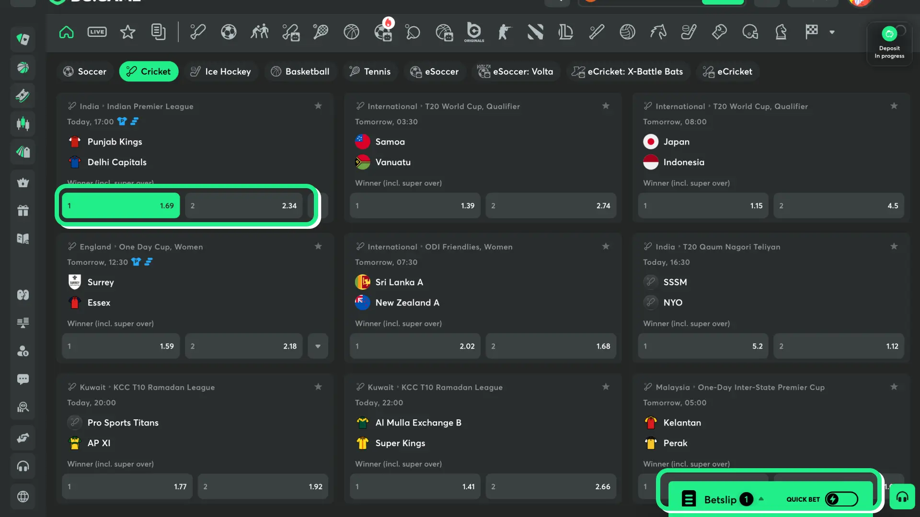The width and height of the screenshot is (920, 517).
Task: Bet on New Zealand A at 1.68
Action: (x=551, y=346)
